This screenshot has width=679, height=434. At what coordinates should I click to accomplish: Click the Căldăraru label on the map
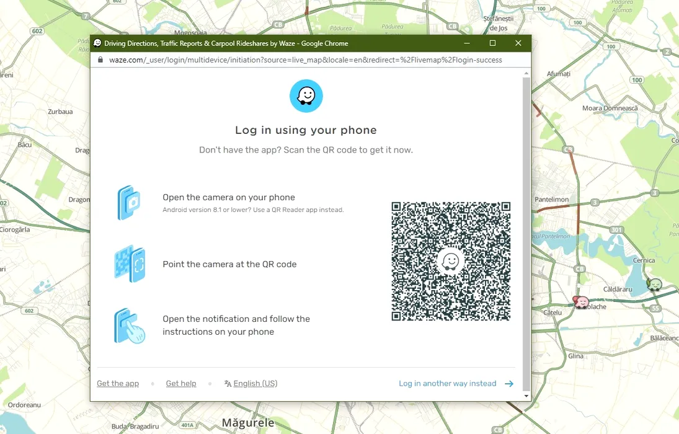point(618,289)
